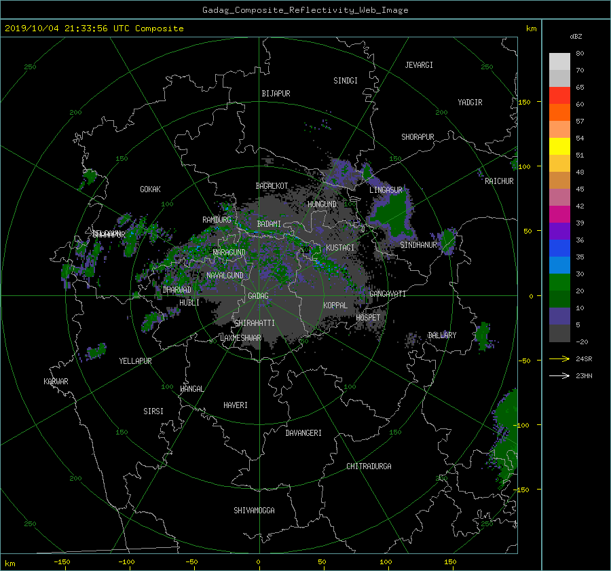Click the RAICHUR city label
This screenshot has width=611, height=571.
click(499, 181)
